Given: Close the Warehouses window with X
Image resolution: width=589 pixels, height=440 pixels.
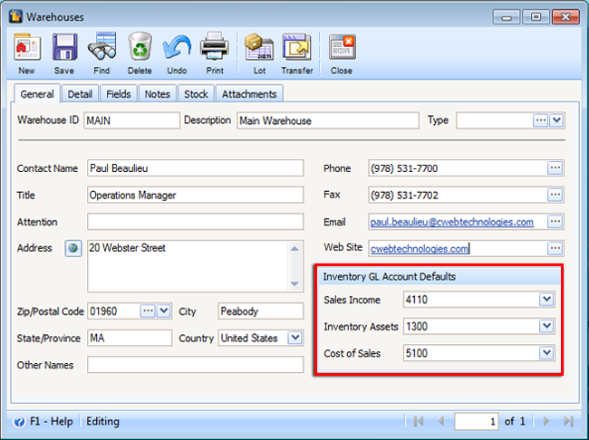Looking at the screenshot, I should point(565,17).
